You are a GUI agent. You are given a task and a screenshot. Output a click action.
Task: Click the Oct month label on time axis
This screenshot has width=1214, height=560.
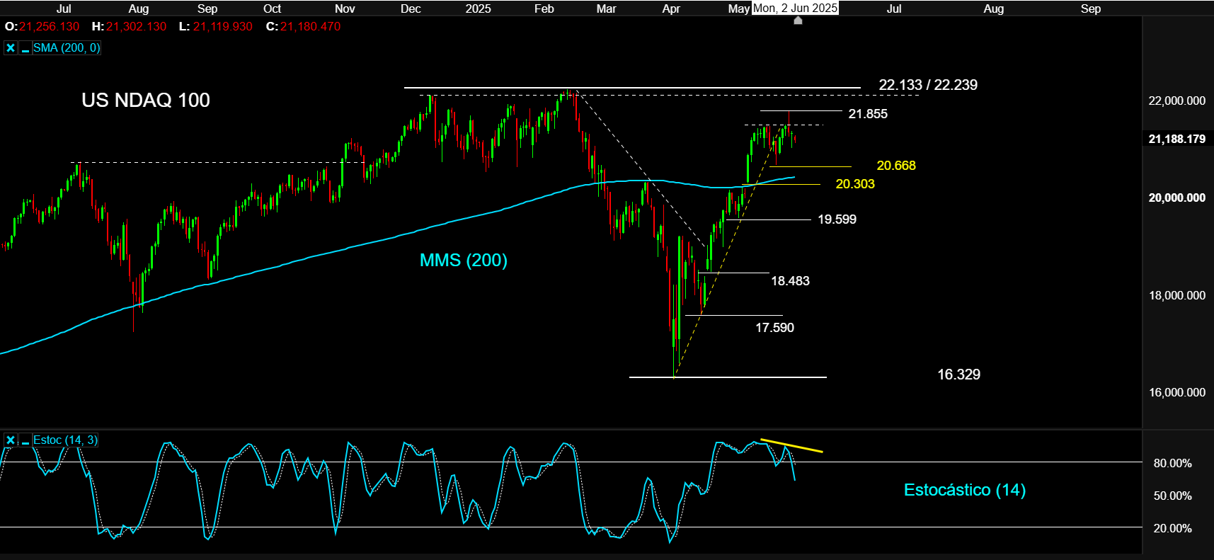(272, 8)
